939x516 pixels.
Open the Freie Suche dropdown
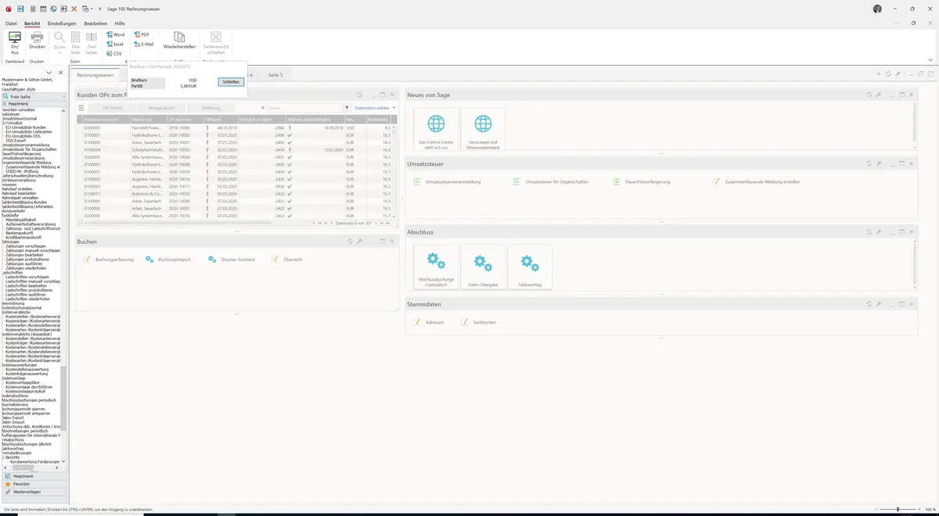pos(63,96)
